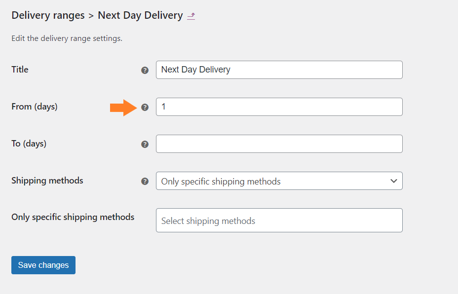
Task: Click the Save changes button
Action: point(43,265)
